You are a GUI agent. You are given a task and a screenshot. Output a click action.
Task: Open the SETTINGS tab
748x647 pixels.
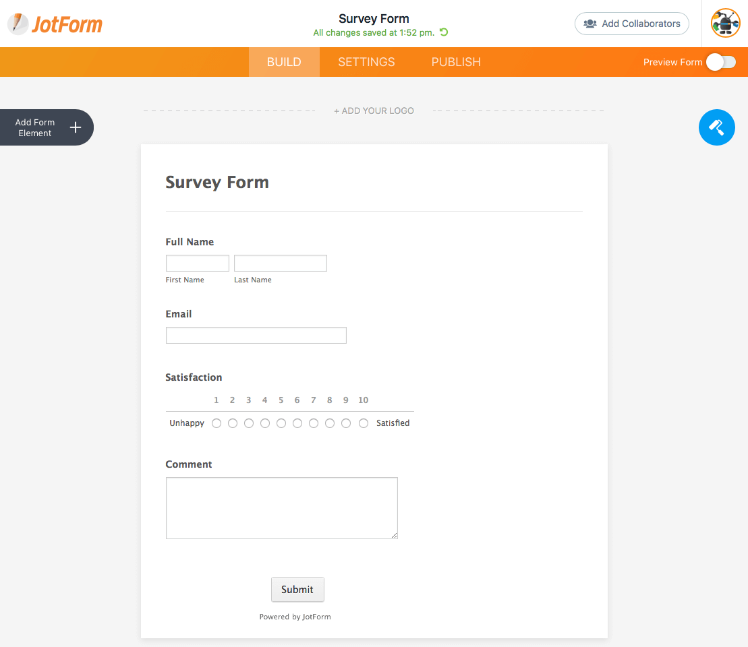coord(366,62)
